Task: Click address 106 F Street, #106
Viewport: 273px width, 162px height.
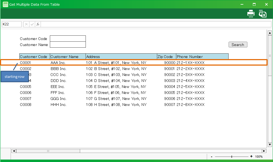Action: (x=116, y=93)
